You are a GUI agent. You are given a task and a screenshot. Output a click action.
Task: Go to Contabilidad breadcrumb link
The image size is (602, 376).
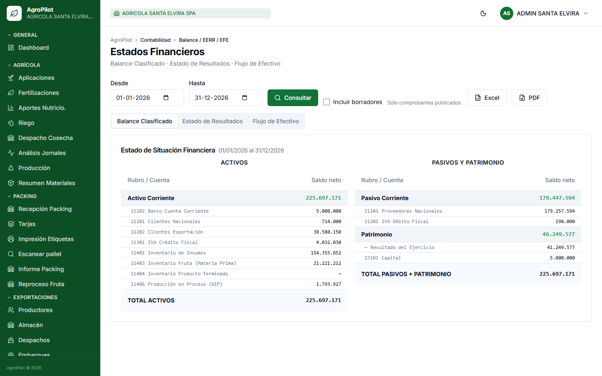156,40
